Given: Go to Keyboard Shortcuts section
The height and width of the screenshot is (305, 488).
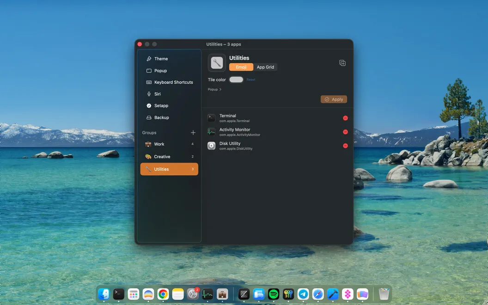Looking at the screenshot, I should [x=169, y=82].
